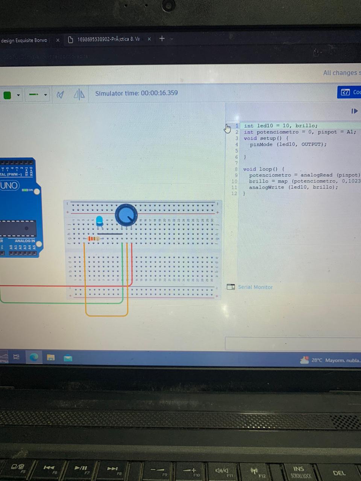Viewport: 361px width, 481px height.
Task: Open File Explorer from the taskbar
Action: tap(51, 357)
